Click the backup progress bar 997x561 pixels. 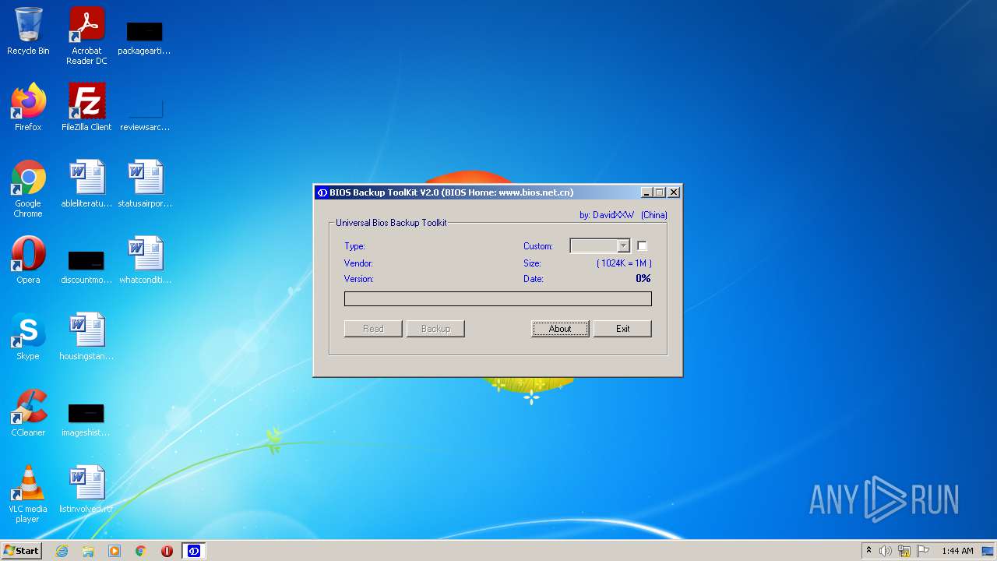(x=498, y=299)
